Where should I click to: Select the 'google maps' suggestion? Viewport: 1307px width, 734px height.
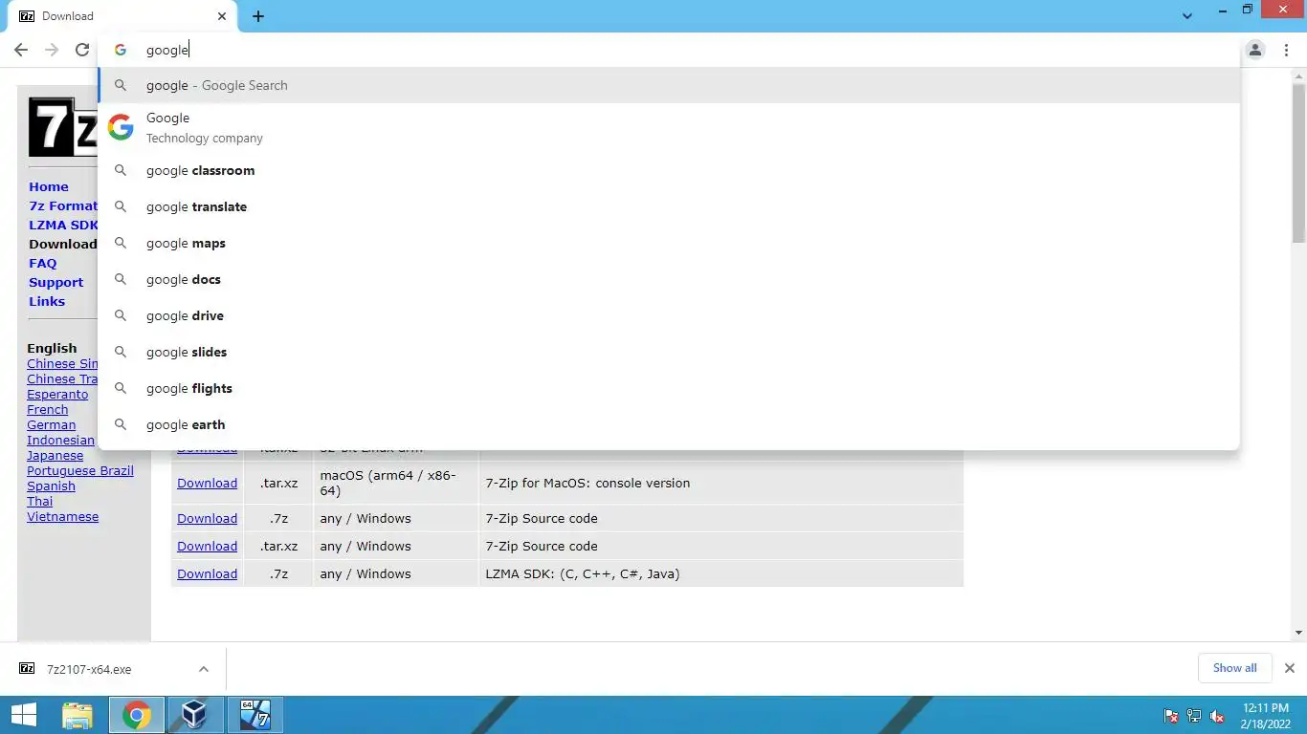coord(669,243)
